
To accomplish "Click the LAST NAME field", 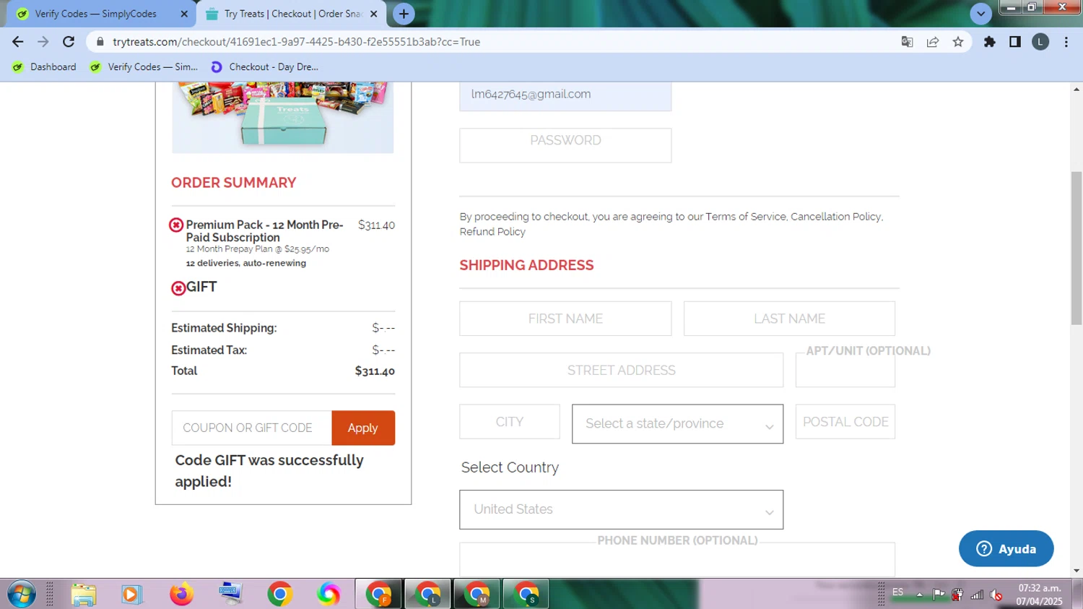I will pos(789,319).
